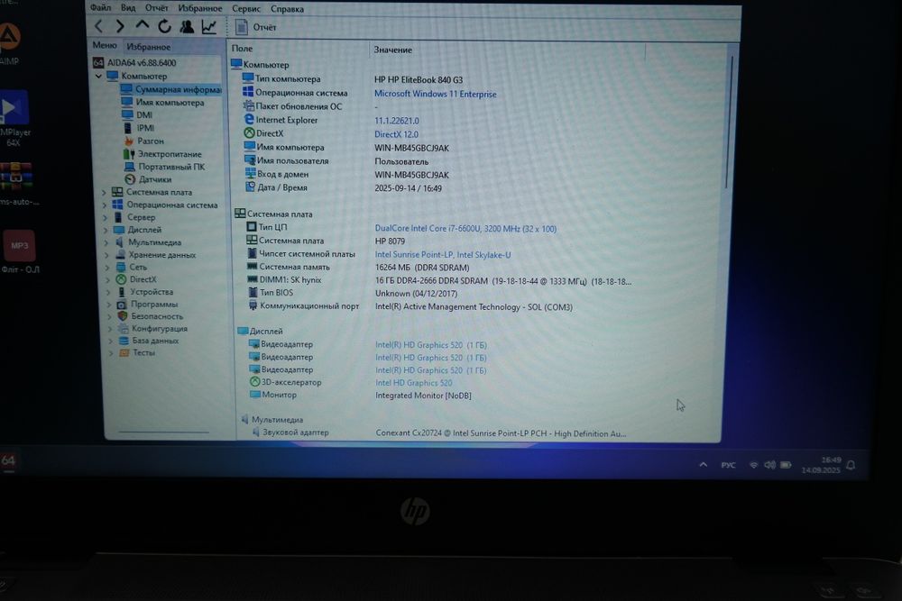Show hidden tray icons chevron in taskbar
Screen dimensions: 902x601
coord(703,464)
